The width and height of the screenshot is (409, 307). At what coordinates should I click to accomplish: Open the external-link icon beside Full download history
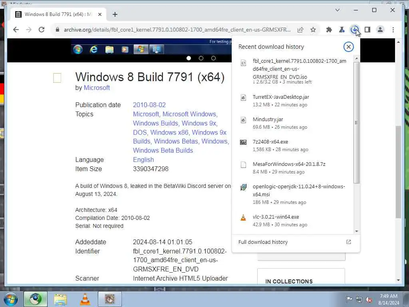pyautogui.click(x=348, y=242)
